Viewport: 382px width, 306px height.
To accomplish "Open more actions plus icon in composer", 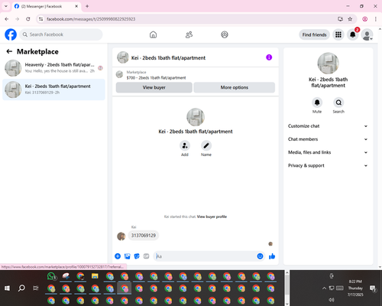I will (118, 256).
